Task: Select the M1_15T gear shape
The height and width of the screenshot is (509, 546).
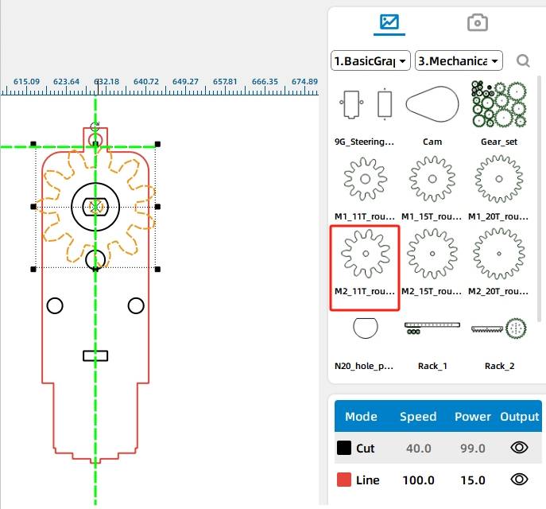Action: tap(432, 180)
